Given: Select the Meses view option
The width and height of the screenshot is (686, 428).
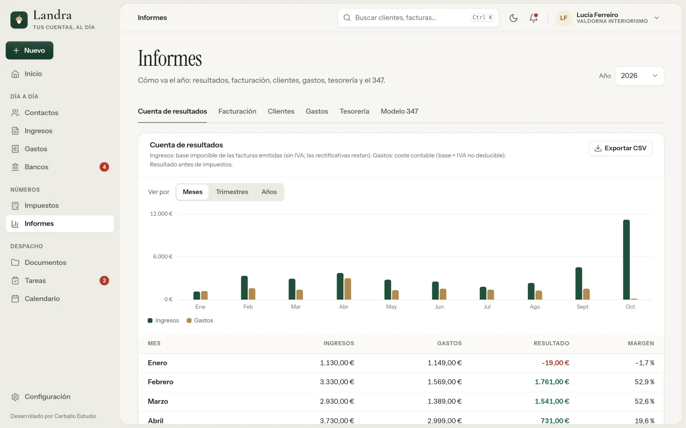Looking at the screenshot, I should click(193, 192).
